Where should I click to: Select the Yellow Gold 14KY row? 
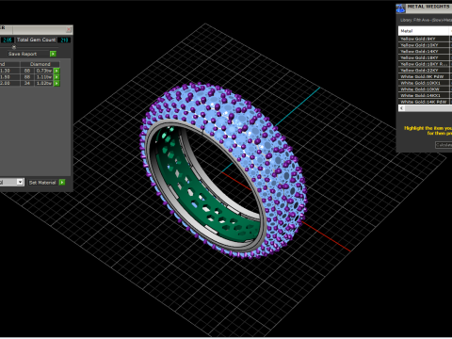pyautogui.click(x=424, y=52)
